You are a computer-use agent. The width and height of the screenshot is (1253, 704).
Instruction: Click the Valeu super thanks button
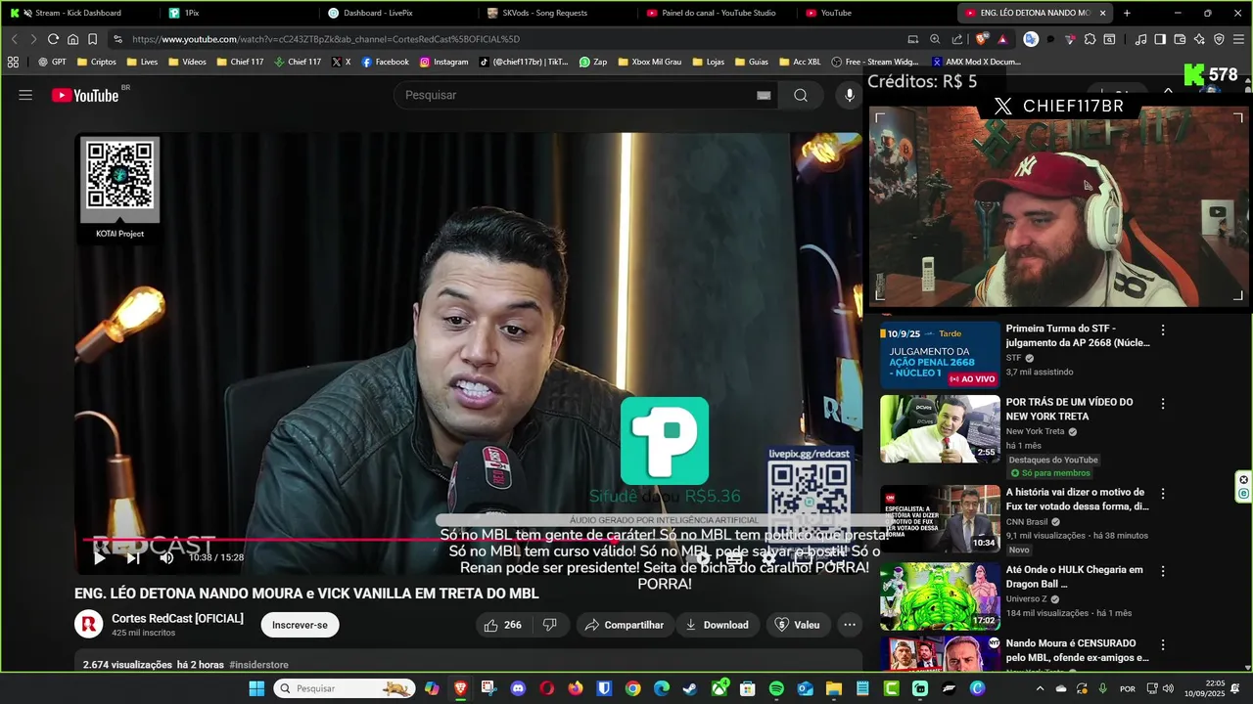797,625
